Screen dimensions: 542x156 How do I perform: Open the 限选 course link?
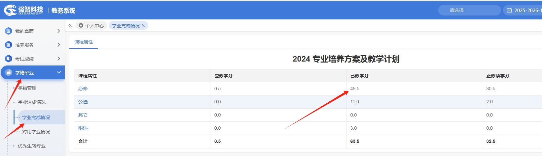[83, 128]
